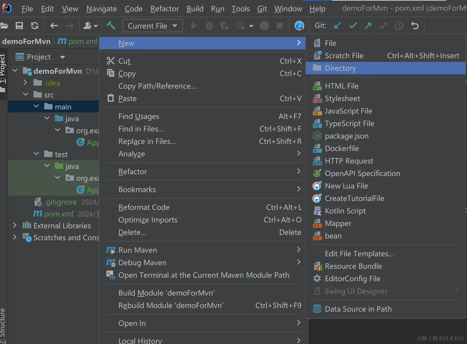Open the File menu
This screenshot has width=467, height=344.
tap(27, 9)
